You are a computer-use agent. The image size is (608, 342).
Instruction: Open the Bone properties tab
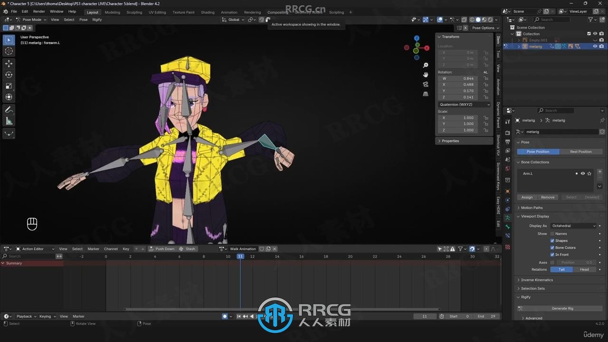[507, 227]
